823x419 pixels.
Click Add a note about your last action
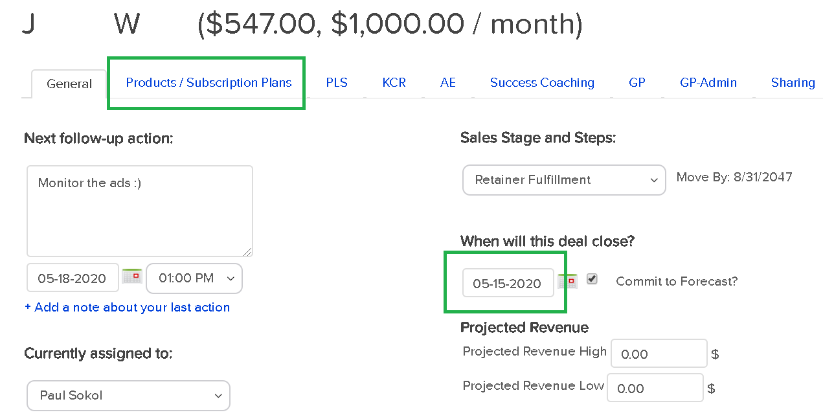(x=127, y=308)
